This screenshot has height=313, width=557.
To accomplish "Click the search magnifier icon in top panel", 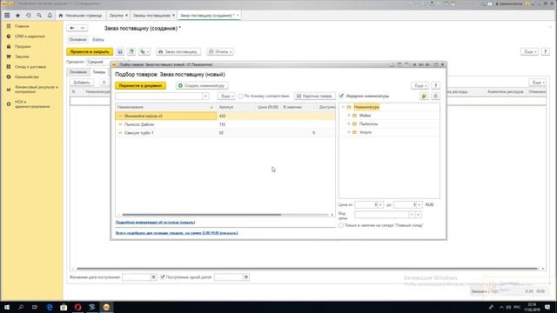I will coord(39,16).
